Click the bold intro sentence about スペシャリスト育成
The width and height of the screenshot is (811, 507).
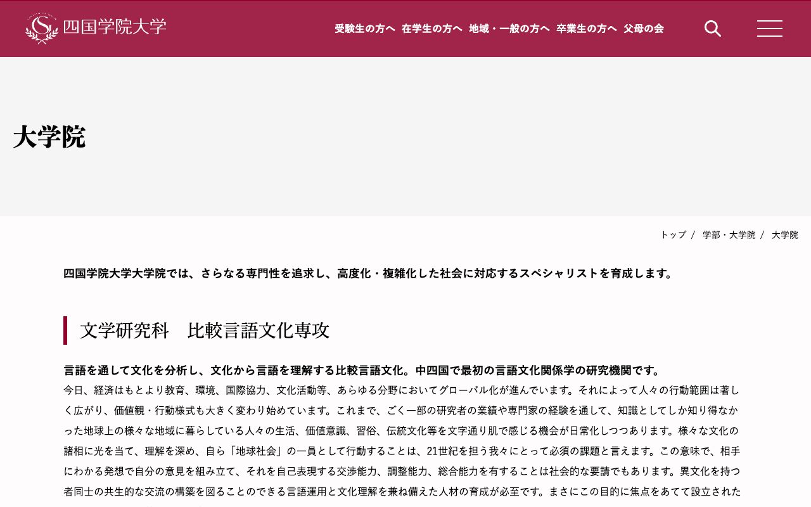tap(367, 273)
